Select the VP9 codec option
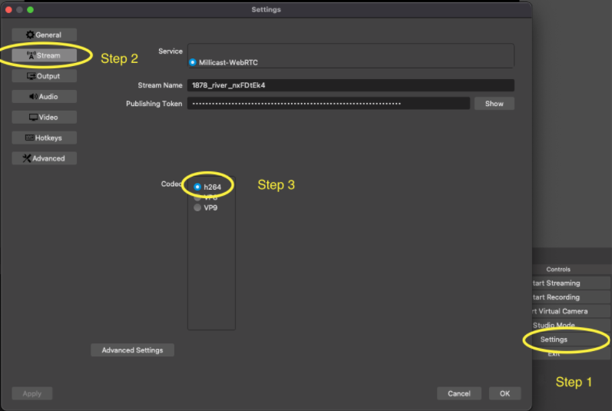 198,207
